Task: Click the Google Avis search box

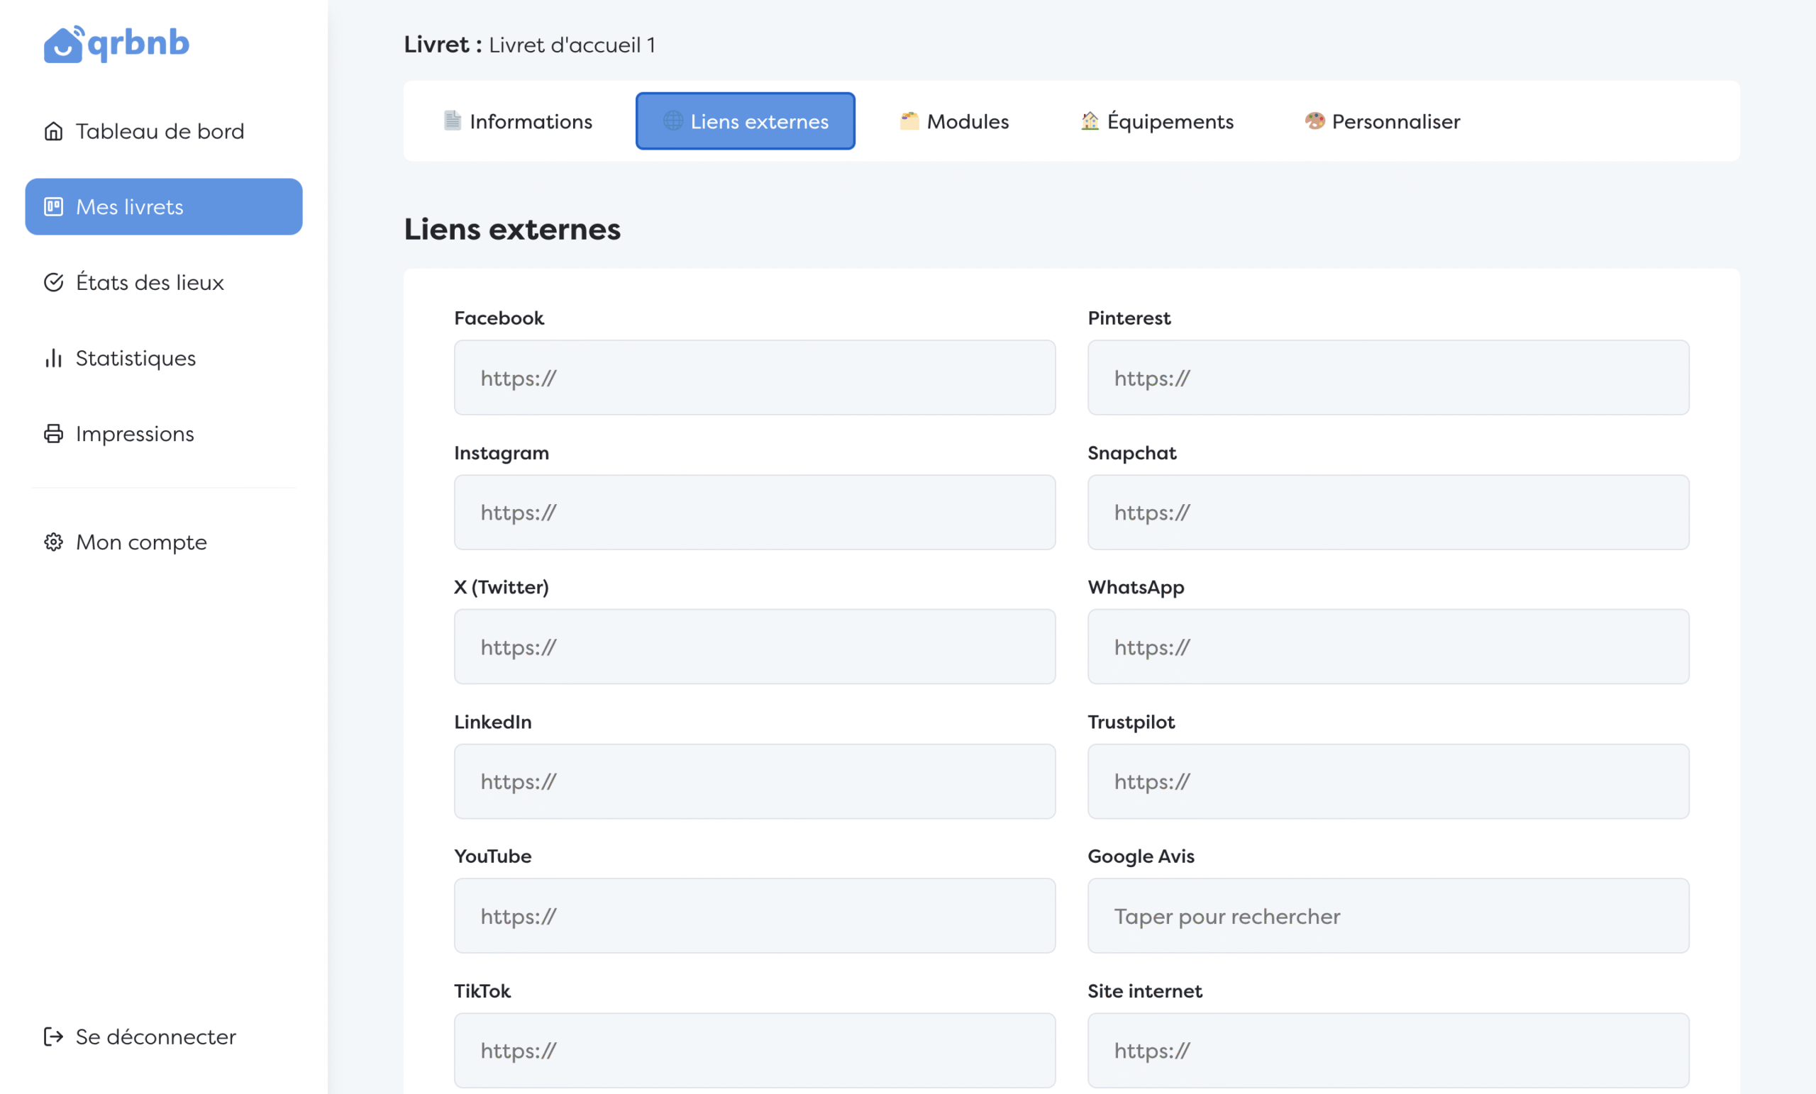Action: (1388, 916)
